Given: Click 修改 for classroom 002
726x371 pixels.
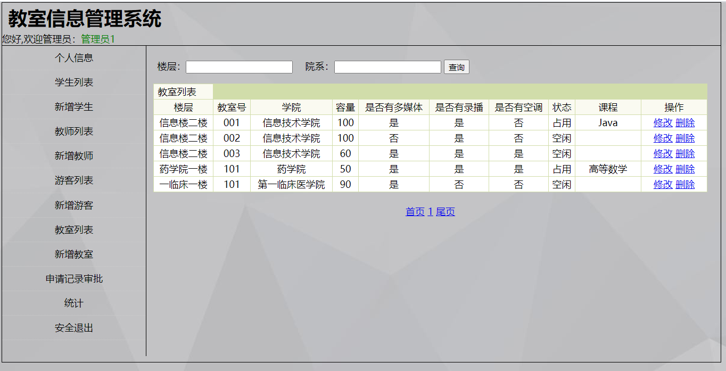Looking at the screenshot, I should (x=663, y=138).
